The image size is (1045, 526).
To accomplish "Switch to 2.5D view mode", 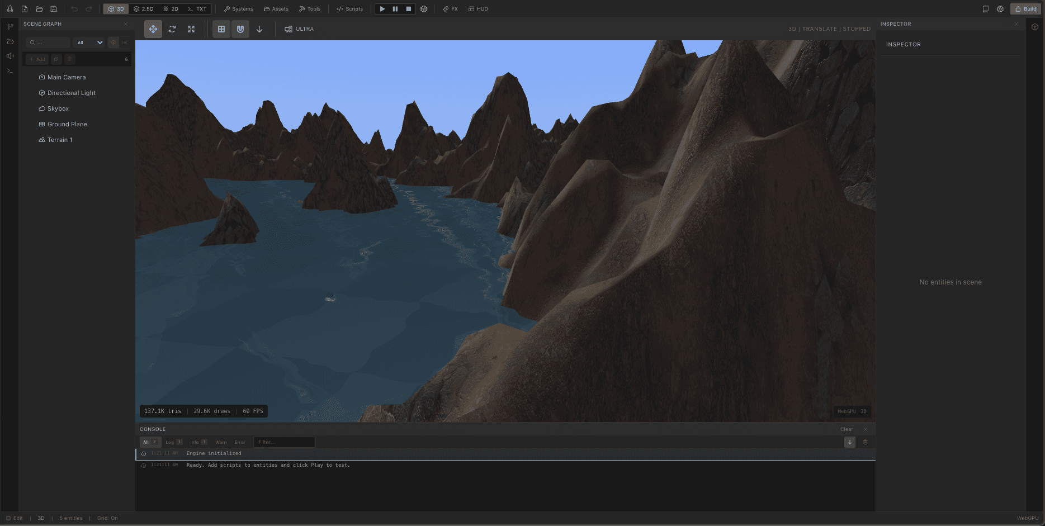I will tap(143, 9).
